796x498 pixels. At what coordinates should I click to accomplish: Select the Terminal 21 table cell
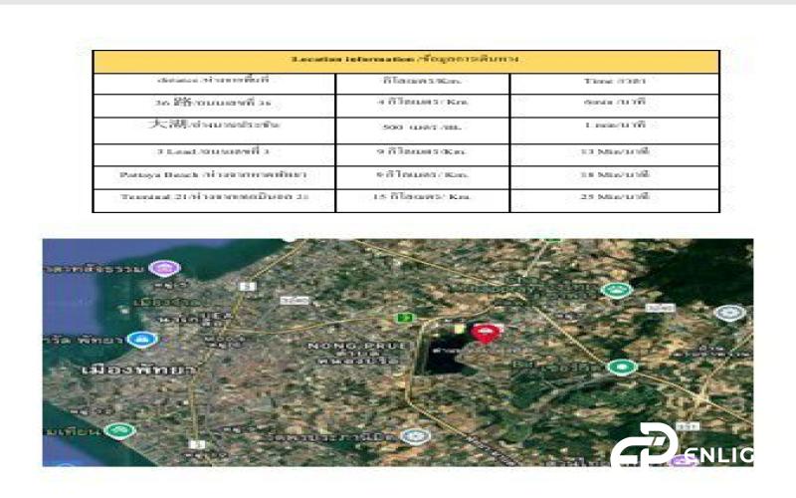(x=213, y=197)
